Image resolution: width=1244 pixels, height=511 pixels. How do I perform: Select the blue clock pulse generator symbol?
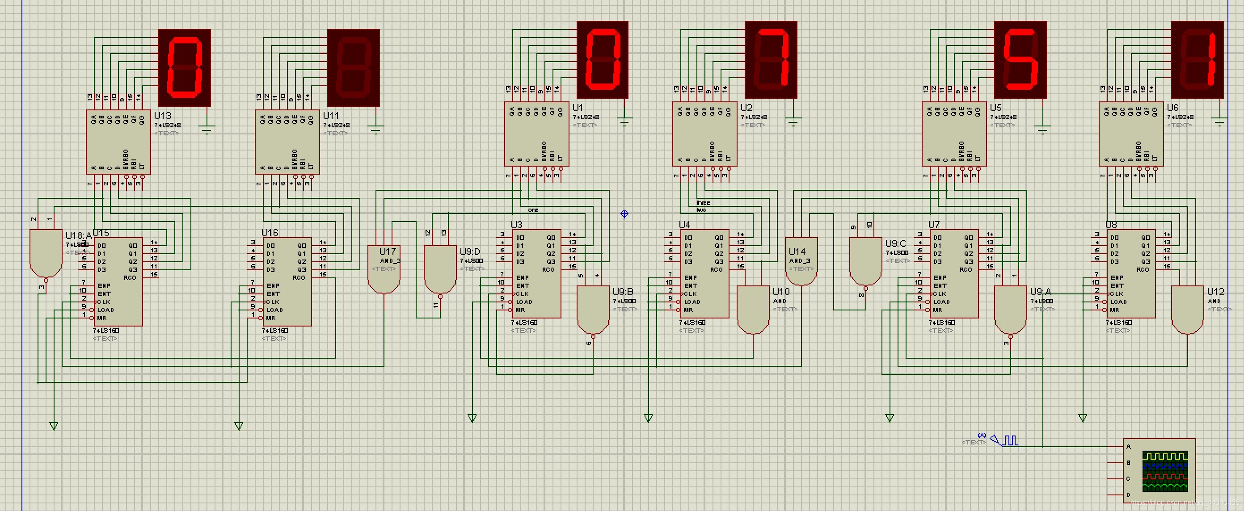coord(1009,440)
